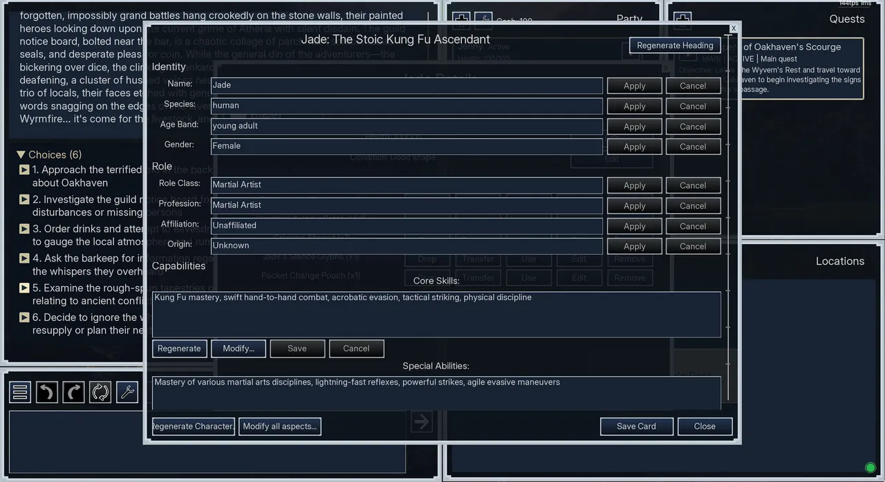Click the green status indicator circle

coord(870,467)
